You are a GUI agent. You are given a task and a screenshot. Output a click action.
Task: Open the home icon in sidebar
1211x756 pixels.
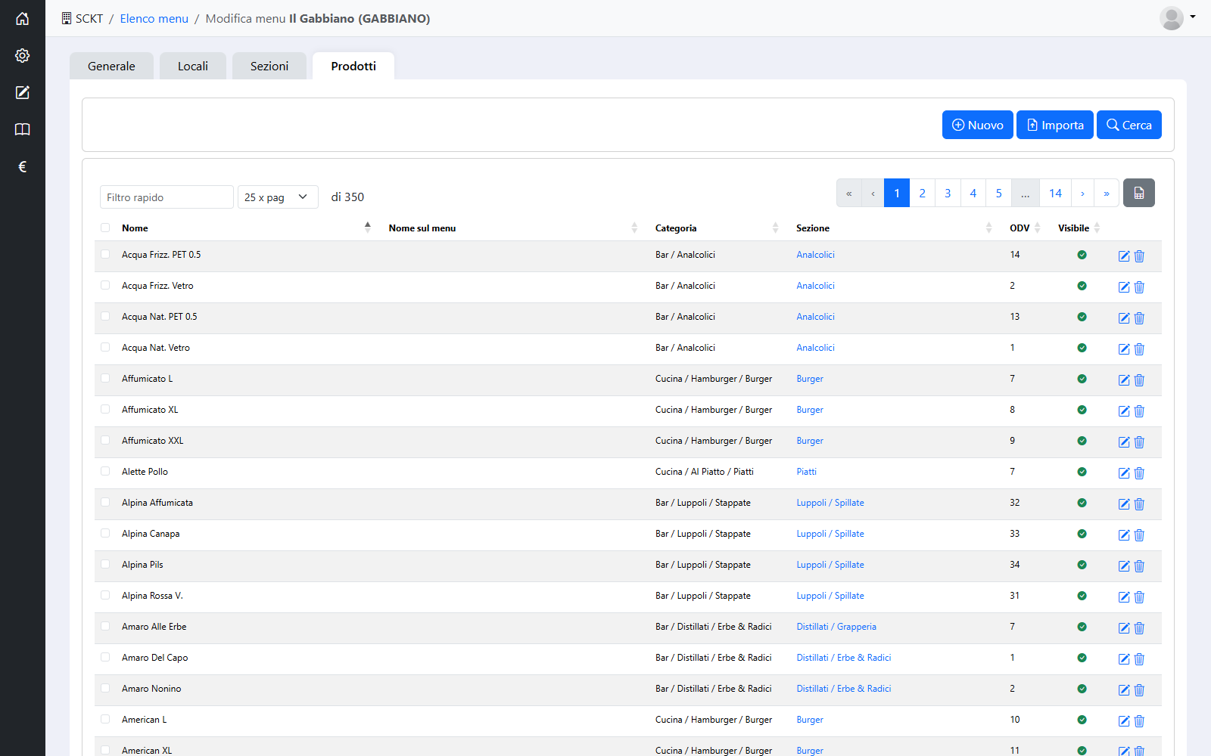pyautogui.click(x=23, y=18)
